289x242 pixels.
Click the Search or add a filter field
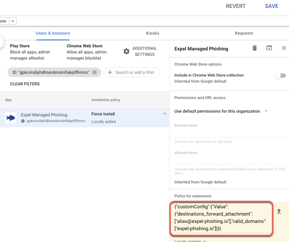tap(131, 72)
